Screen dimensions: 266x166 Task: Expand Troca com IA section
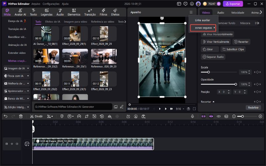(x=16, y=76)
